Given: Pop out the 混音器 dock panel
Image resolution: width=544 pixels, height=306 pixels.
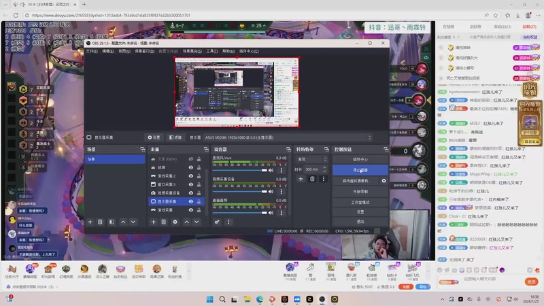Looking at the screenshot, I should [288, 149].
